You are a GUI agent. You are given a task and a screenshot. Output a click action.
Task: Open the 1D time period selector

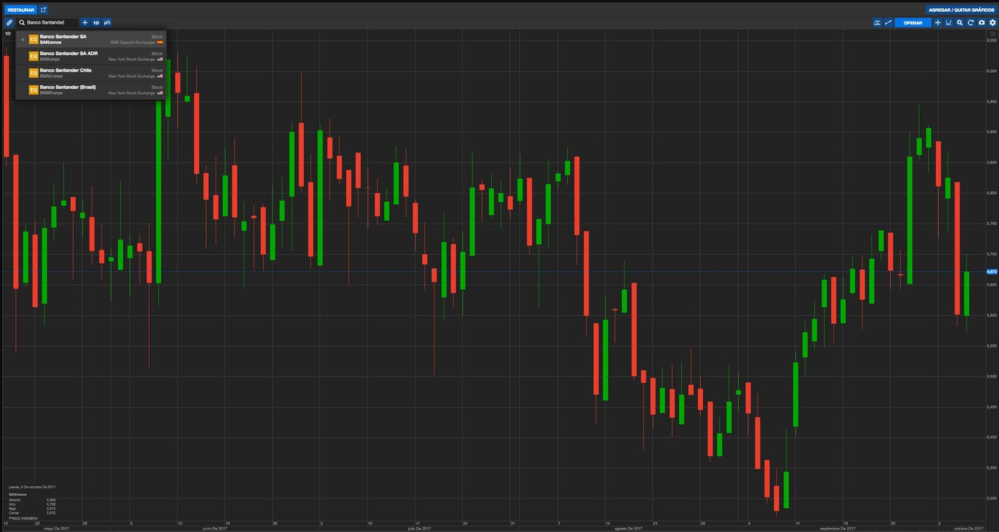(96, 23)
